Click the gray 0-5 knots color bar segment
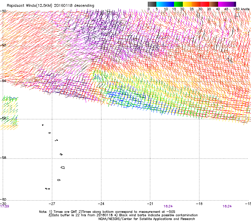The width and height of the screenshot is (251, 221). click(152, 4)
